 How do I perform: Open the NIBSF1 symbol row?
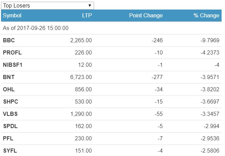click(13, 65)
